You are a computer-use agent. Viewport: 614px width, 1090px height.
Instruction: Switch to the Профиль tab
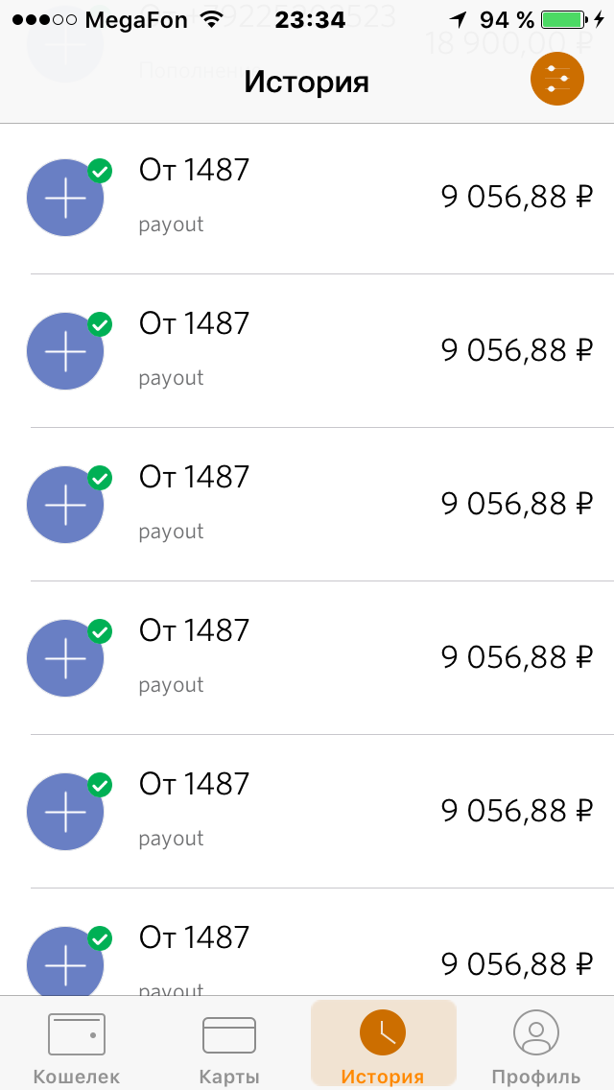point(535,1046)
